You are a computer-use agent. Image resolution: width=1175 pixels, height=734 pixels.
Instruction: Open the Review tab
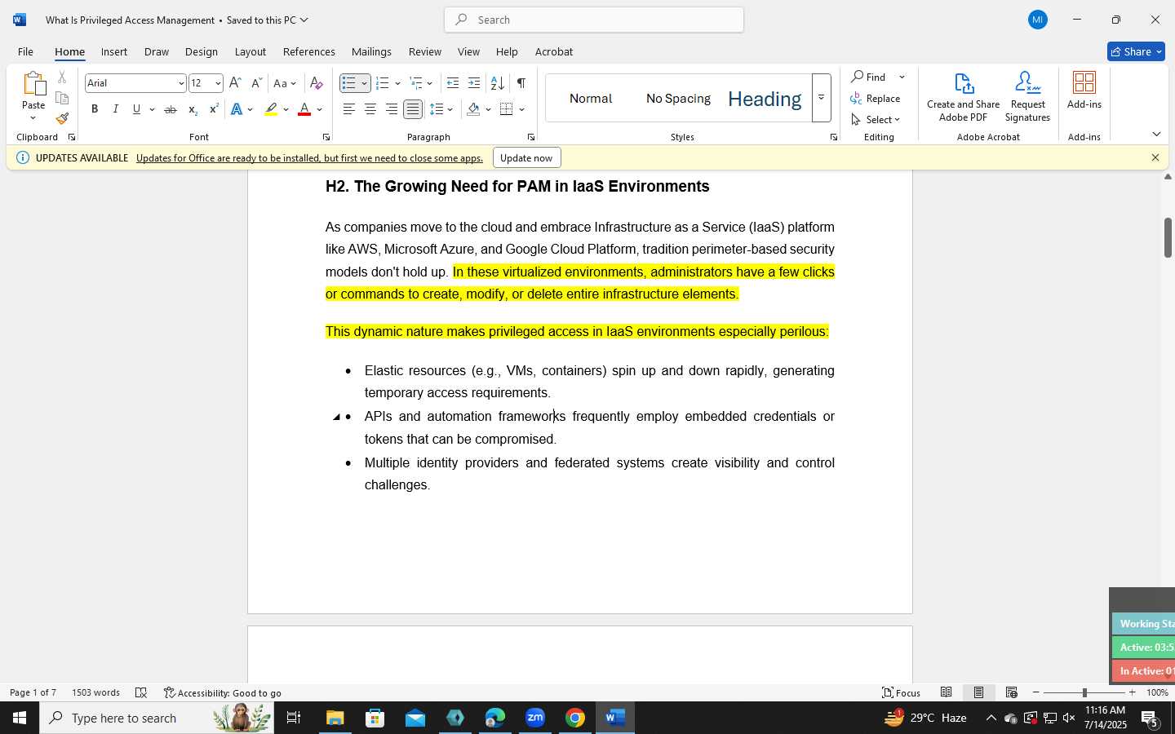425,51
